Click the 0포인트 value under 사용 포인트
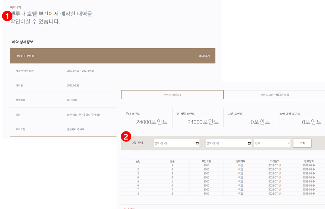 tap(260, 122)
